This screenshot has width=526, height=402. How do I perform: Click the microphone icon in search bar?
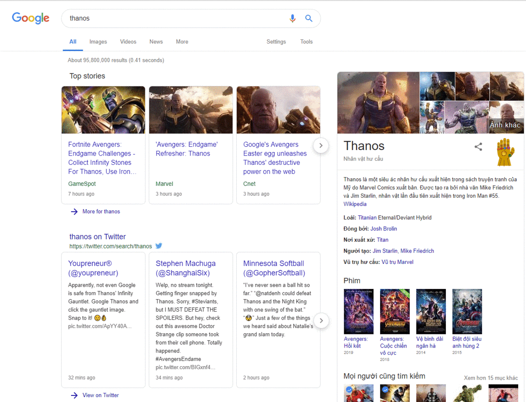coord(292,18)
